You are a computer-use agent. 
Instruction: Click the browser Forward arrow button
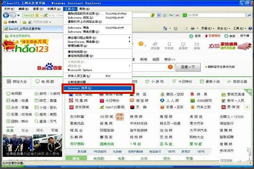pyautogui.click(x=13, y=15)
